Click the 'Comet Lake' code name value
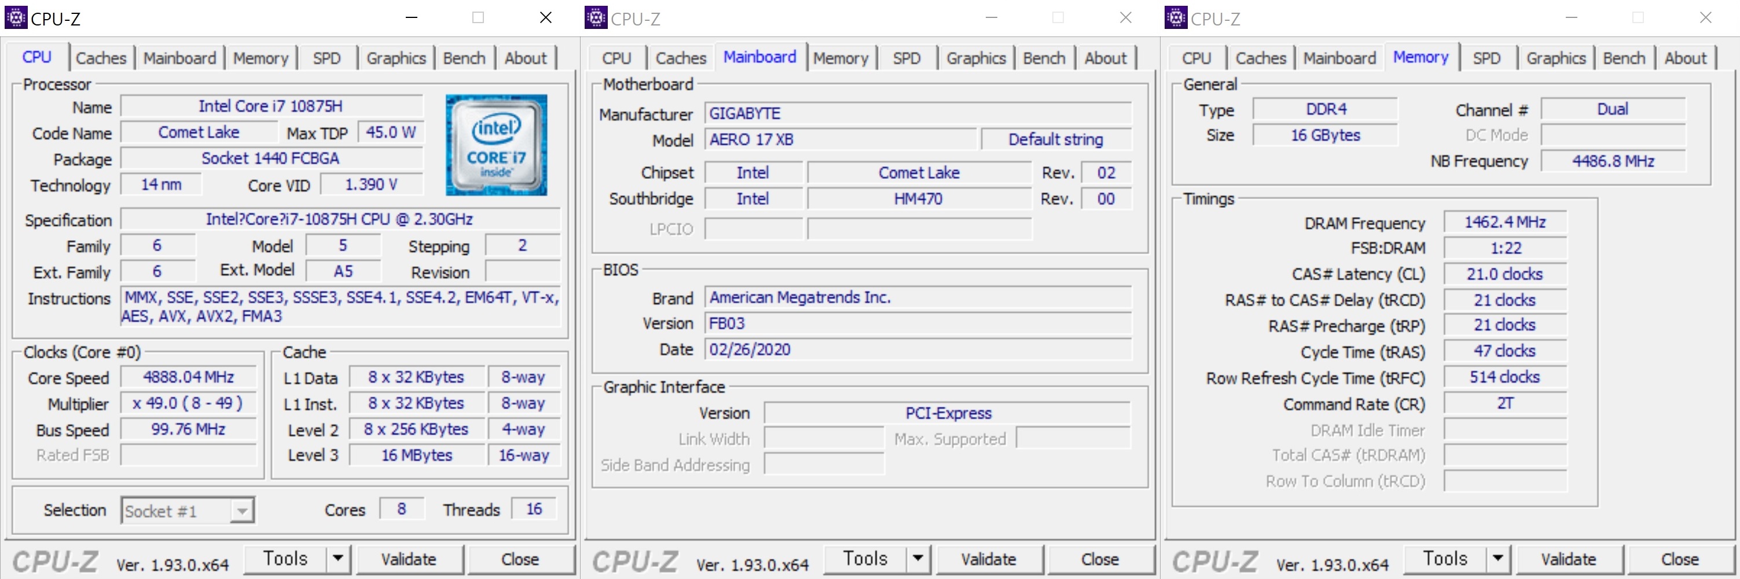Viewport: 1740px width, 579px height. point(199,133)
